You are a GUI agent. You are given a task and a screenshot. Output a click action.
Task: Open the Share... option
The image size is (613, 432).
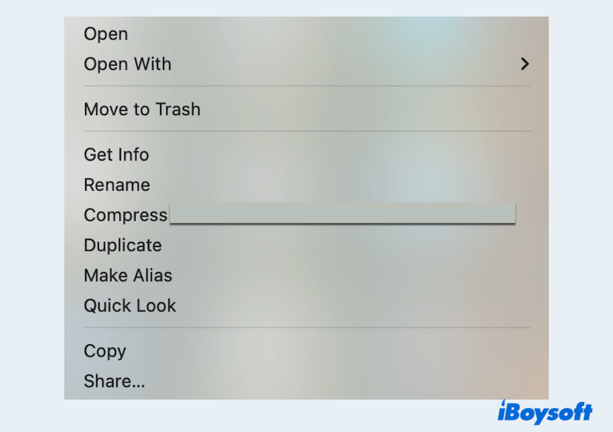[114, 382]
